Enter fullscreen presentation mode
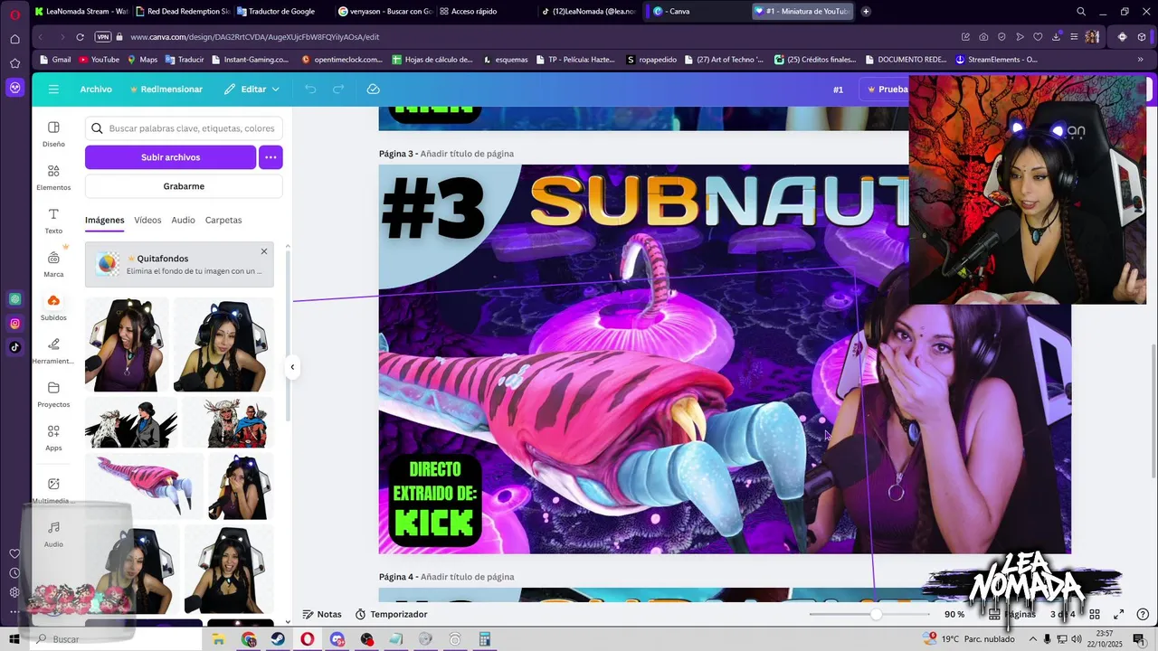The image size is (1158, 651). pyautogui.click(x=1118, y=614)
